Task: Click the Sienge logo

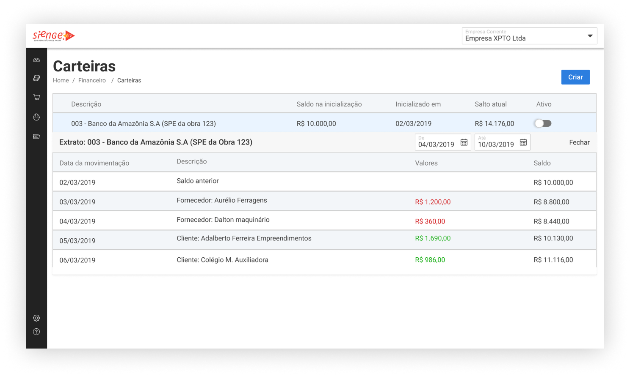Action: point(53,36)
